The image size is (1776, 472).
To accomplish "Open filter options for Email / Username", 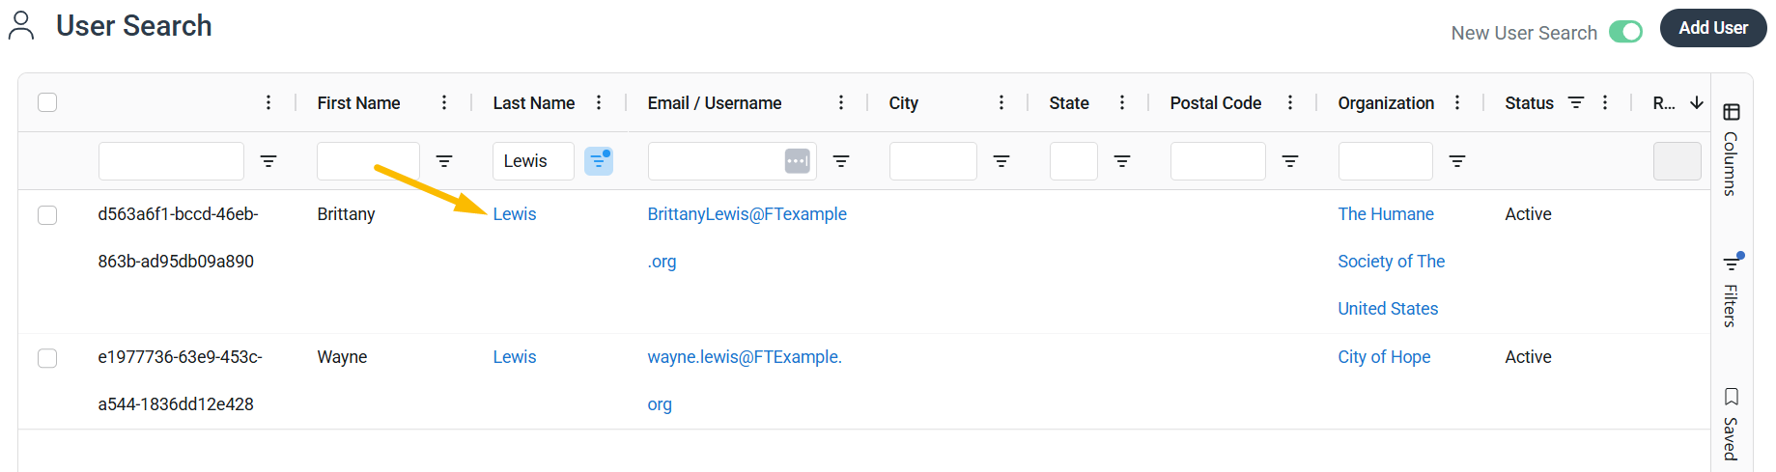I will (841, 161).
